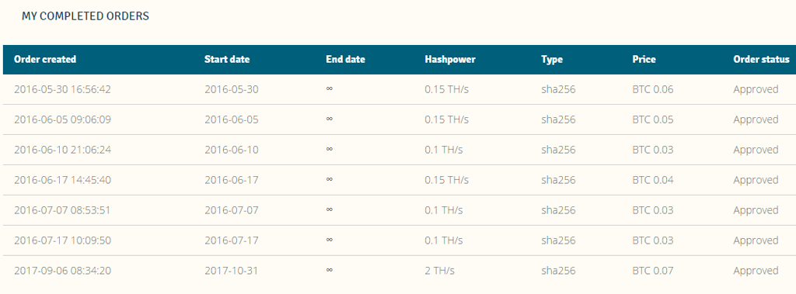Click the Type column header
This screenshot has height=294, width=796.
click(x=552, y=59)
